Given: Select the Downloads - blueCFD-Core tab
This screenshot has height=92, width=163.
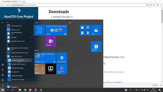Looking at the screenshot, I should (x=11, y=2).
